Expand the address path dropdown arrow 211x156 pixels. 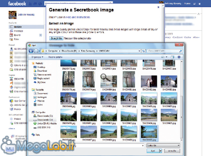139,51
